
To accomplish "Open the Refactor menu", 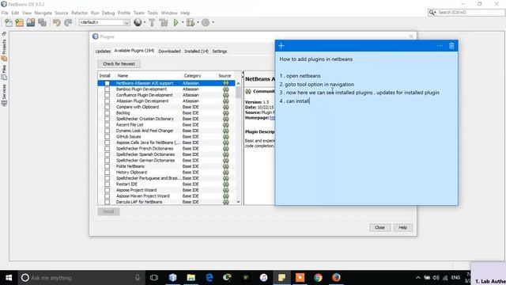I will [79, 13].
